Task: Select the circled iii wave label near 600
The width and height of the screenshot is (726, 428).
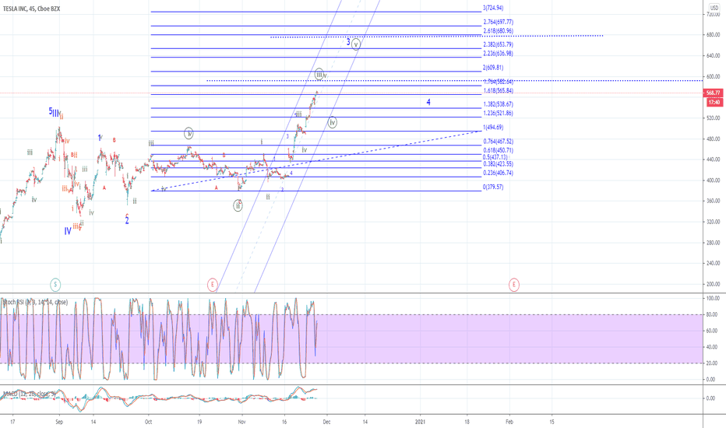Action: pos(319,74)
